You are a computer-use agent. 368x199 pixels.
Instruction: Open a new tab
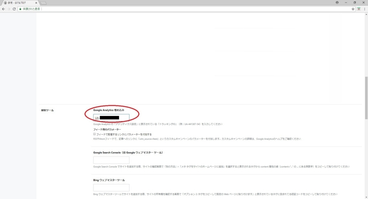pyautogui.click(x=43, y=3)
